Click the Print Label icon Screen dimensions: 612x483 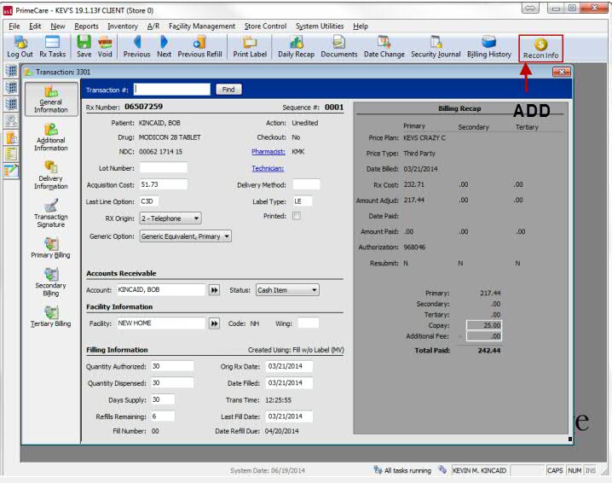250,47
